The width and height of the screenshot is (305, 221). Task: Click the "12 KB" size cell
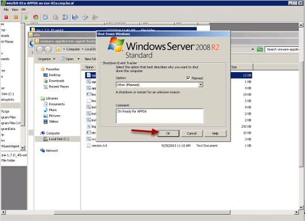pyautogui.click(x=247, y=76)
